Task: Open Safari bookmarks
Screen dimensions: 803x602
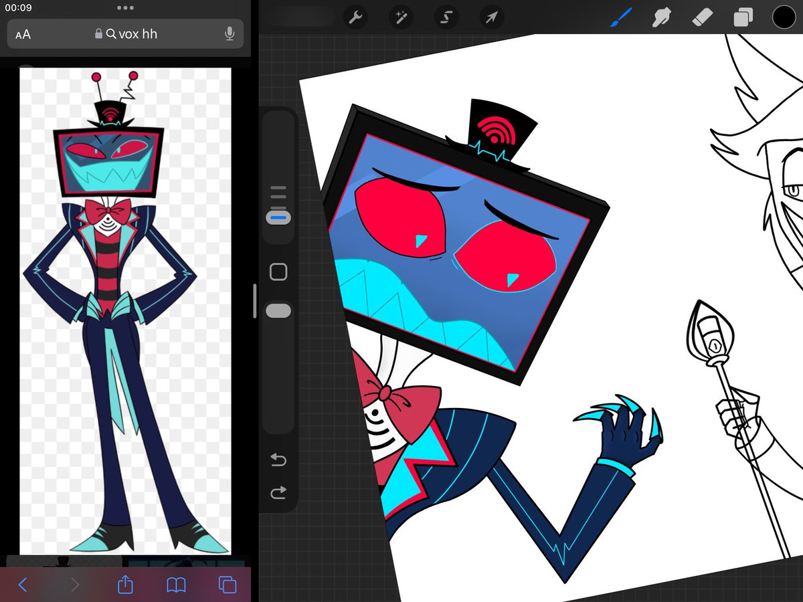Action: coord(176,585)
